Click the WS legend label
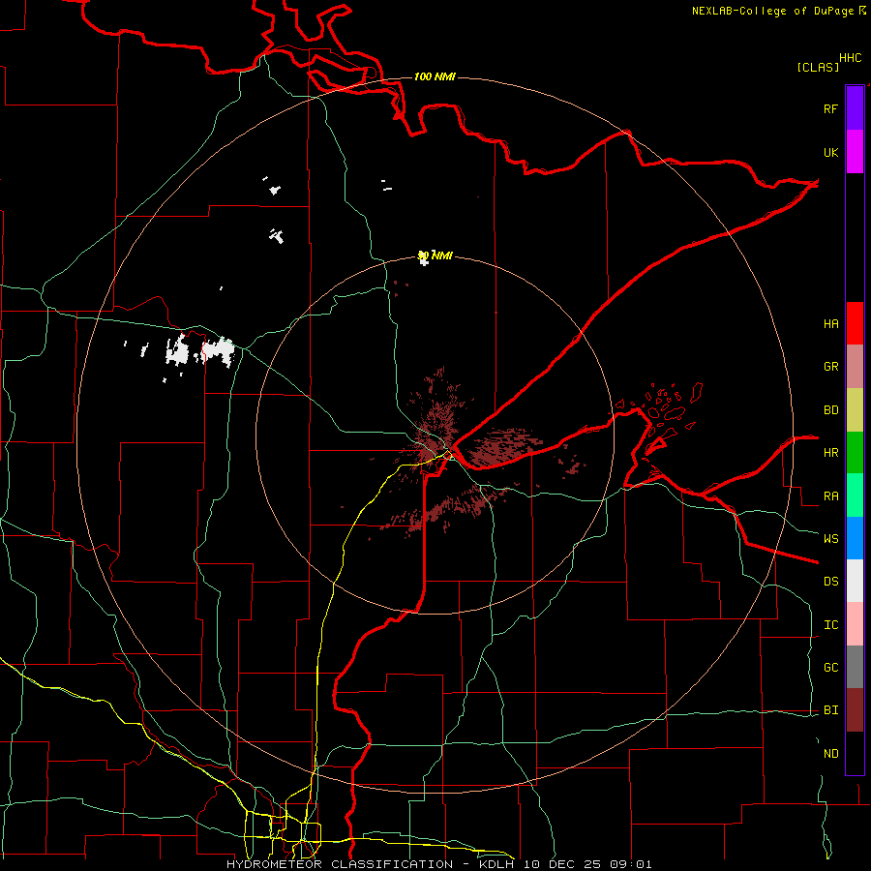The height and width of the screenshot is (871, 871). click(x=830, y=539)
